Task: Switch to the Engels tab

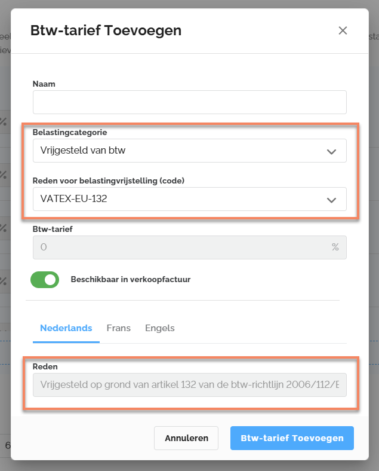Action: [x=160, y=328]
